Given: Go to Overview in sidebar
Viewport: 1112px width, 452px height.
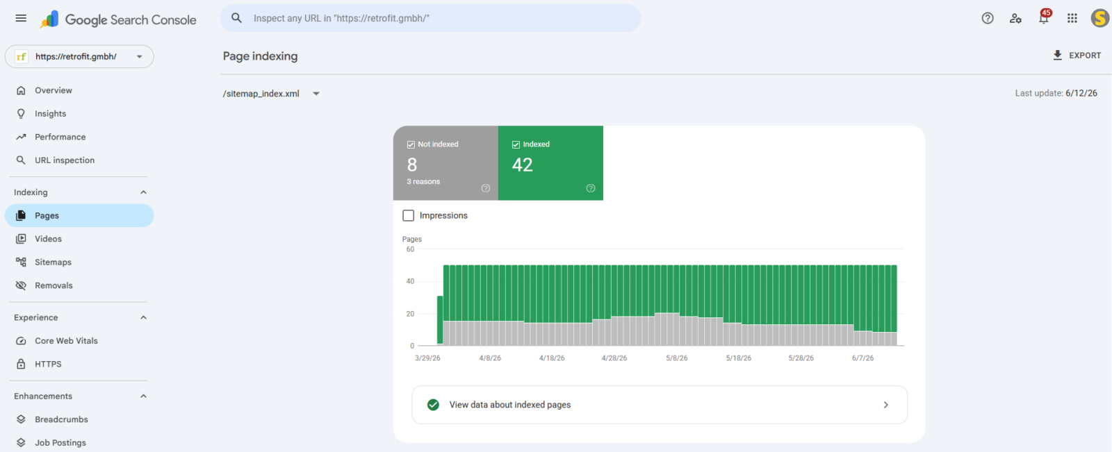Looking at the screenshot, I should (79, 90).
